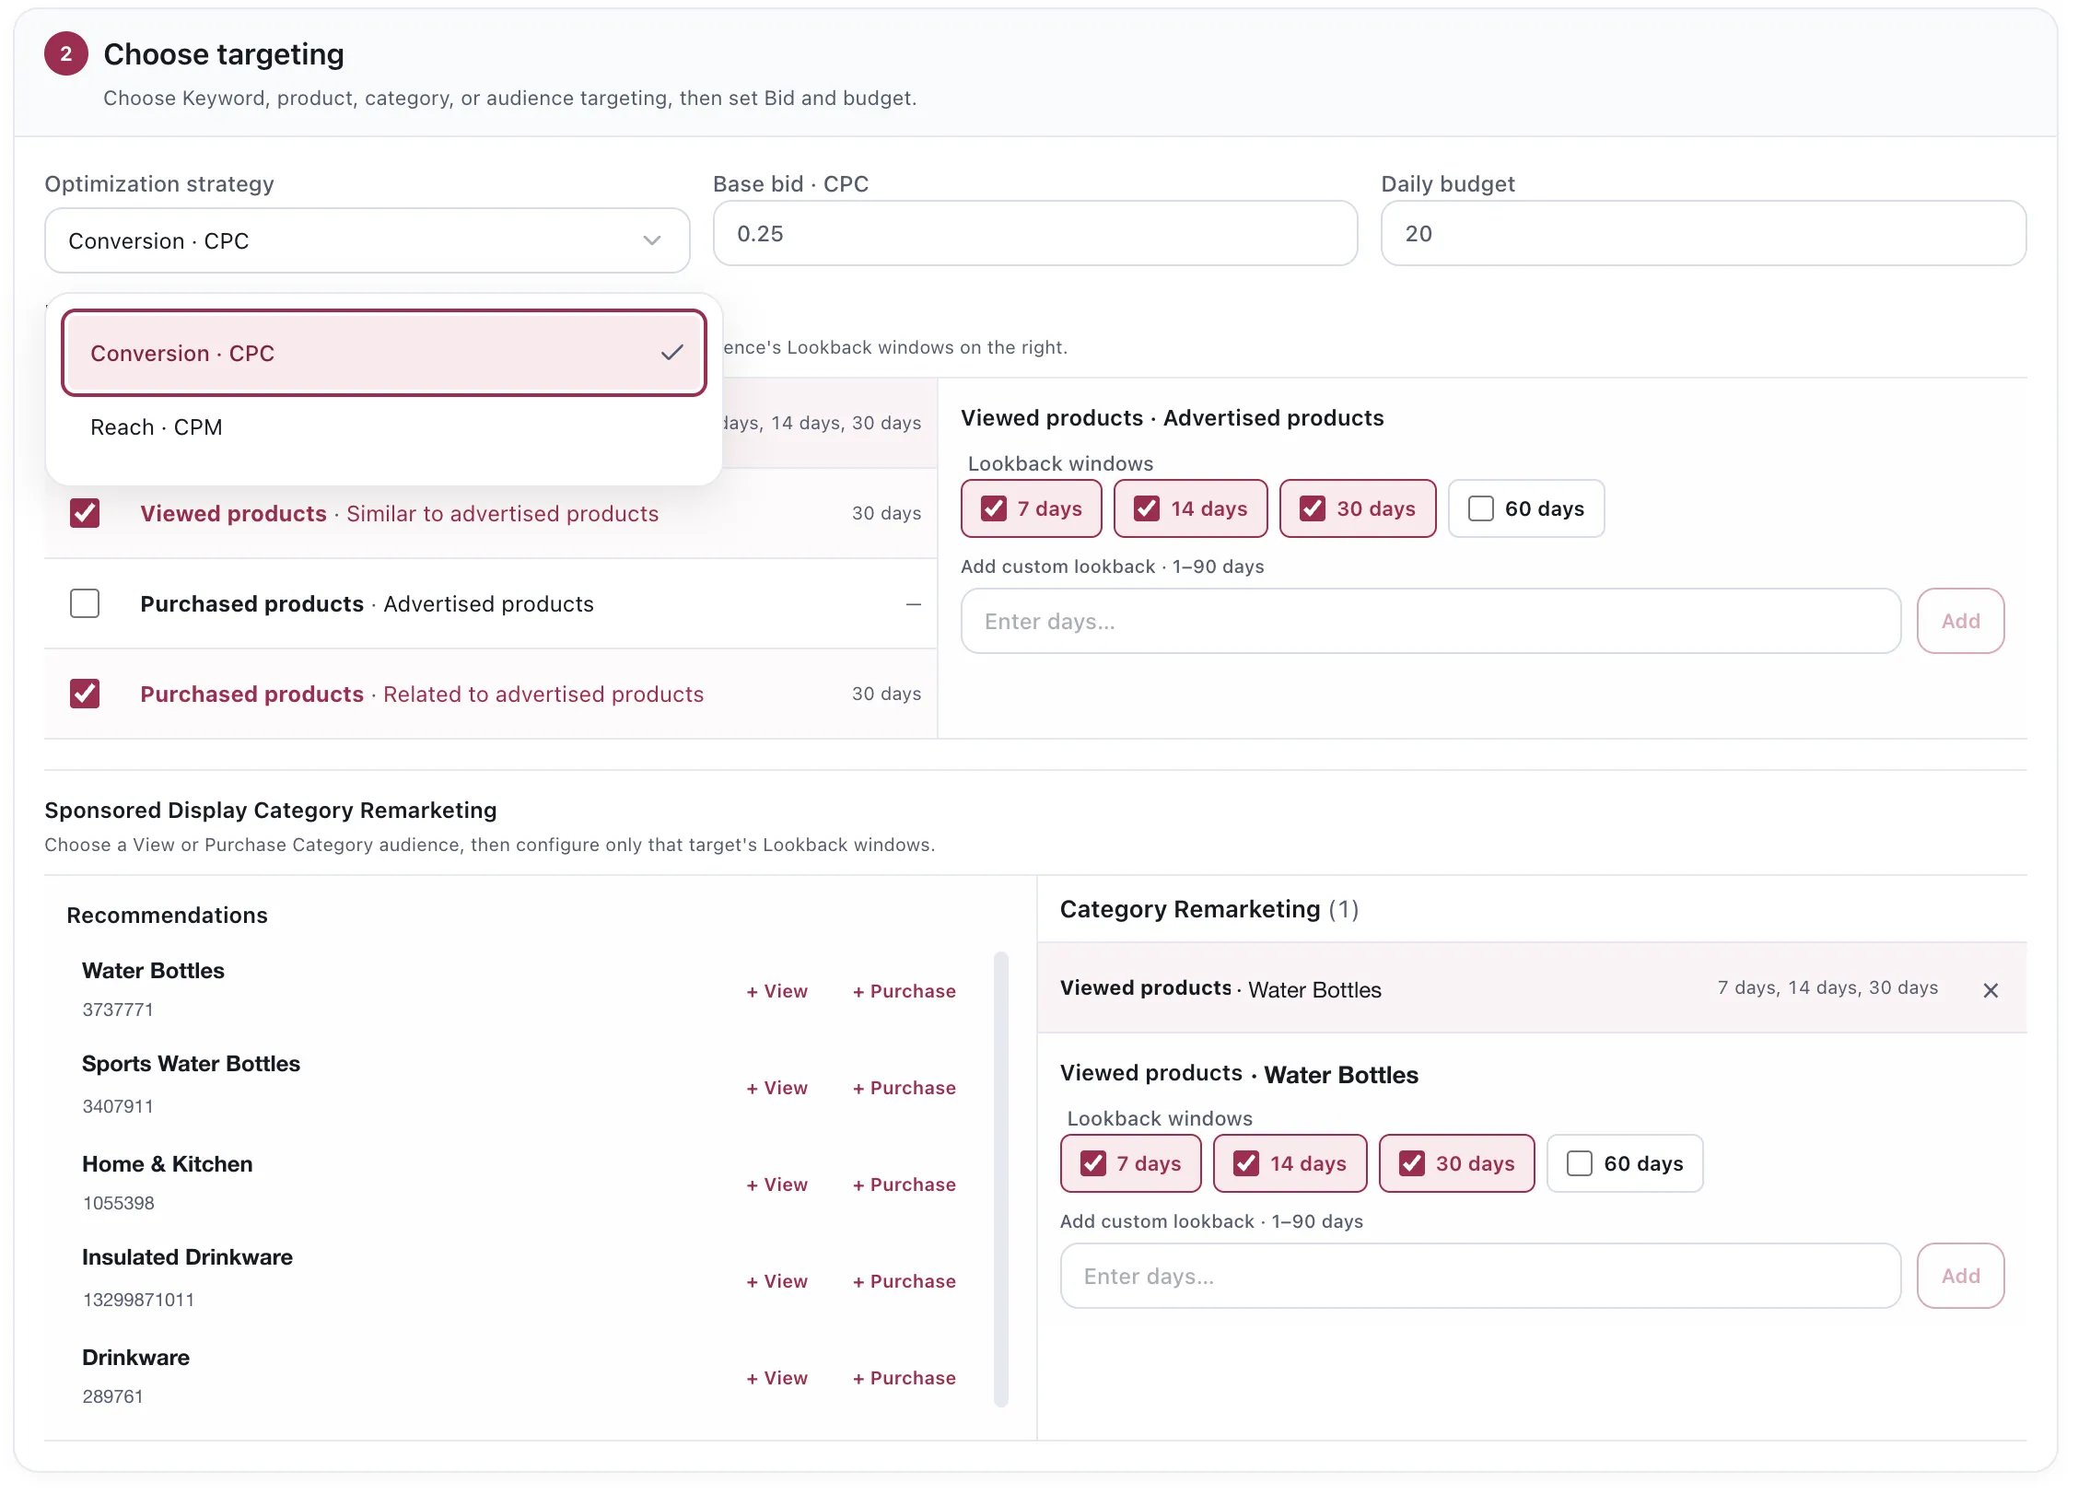Image resolution: width=2078 pixels, height=1494 pixels.
Task: Open the Optimization strategy dropdown
Action: [x=367, y=240]
